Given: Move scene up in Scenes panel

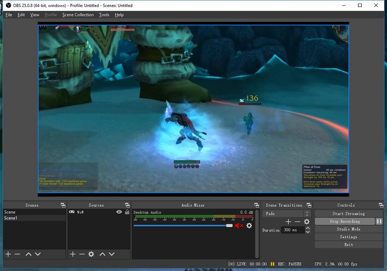Looking at the screenshot, I should [28, 254].
